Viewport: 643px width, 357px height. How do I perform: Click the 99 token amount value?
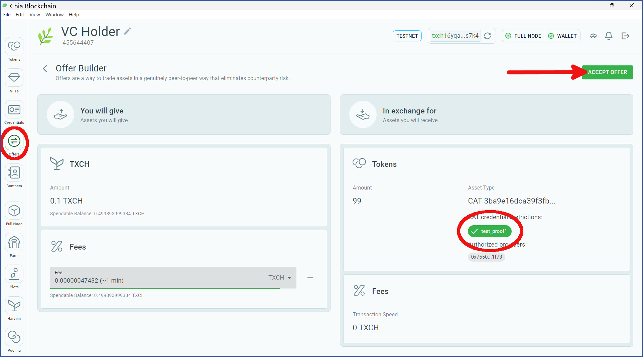357,201
